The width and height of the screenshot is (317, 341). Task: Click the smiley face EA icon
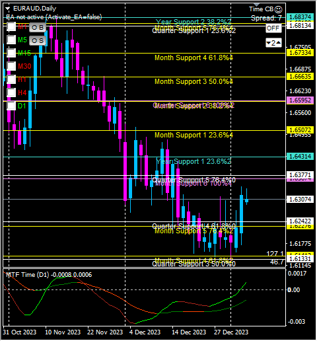[x=279, y=9]
